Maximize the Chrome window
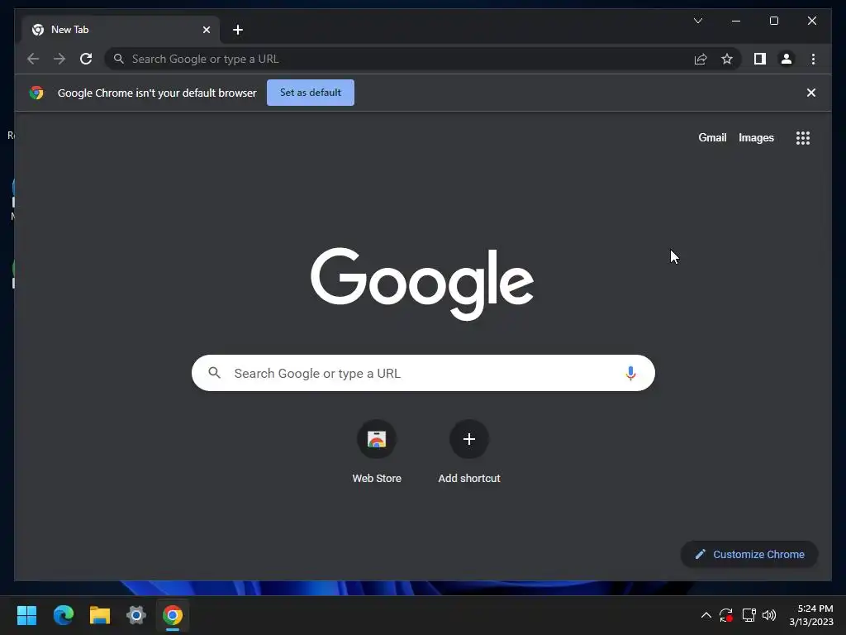 (x=773, y=21)
